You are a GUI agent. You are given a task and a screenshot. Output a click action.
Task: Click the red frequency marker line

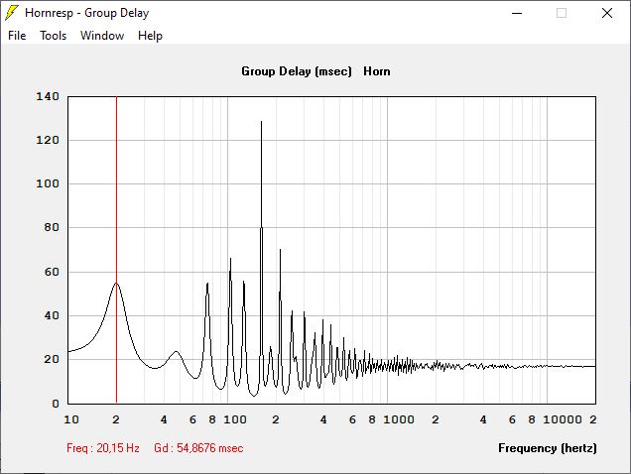click(x=117, y=250)
